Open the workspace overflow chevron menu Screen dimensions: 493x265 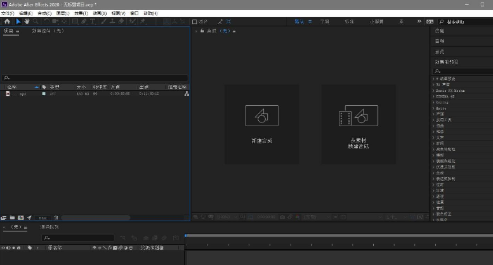coord(419,22)
